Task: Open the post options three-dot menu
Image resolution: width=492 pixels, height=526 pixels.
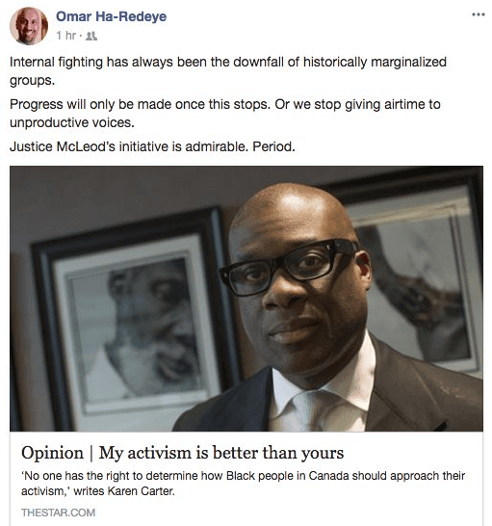Action: click(478, 14)
